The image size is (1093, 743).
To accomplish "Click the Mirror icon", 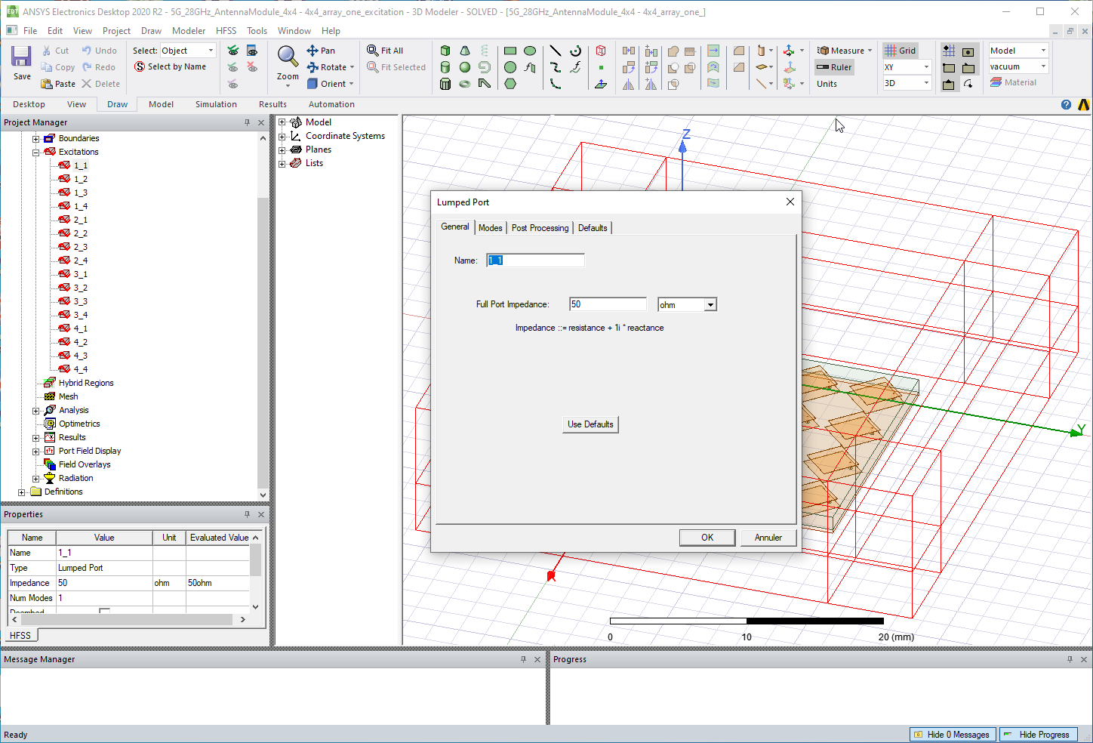I will [x=628, y=84].
